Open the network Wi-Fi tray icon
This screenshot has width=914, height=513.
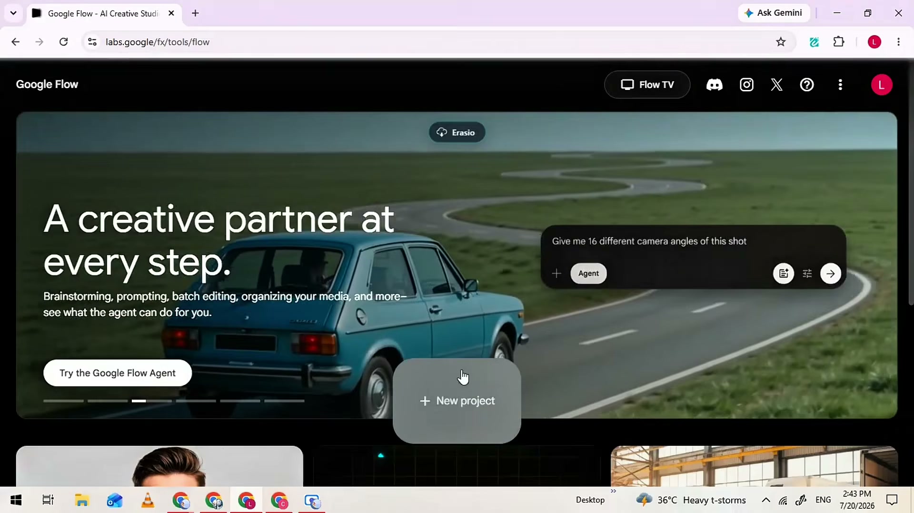pyautogui.click(x=783, y=500)
